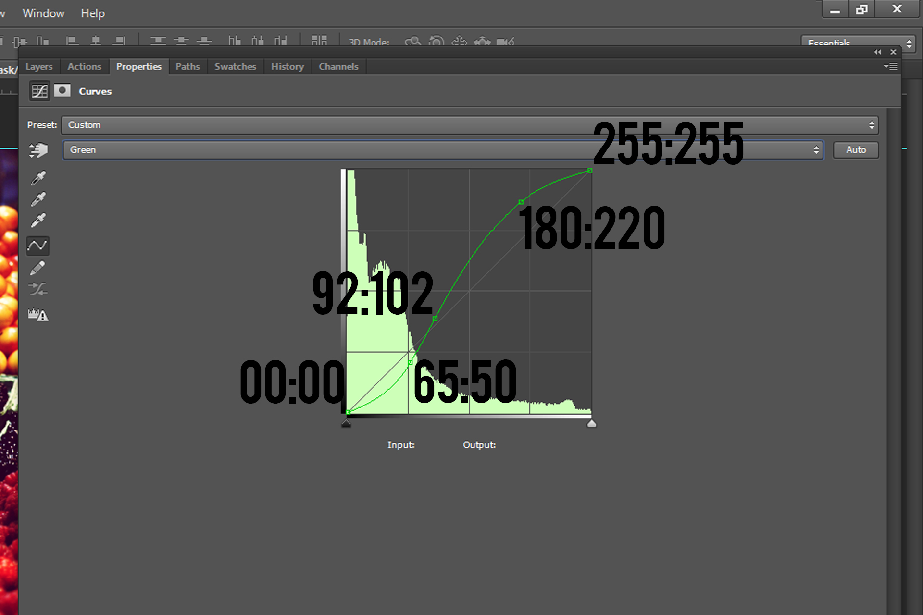Switch to the History tab
This screenshot has width=923, height=615.
tap(287, 67)
